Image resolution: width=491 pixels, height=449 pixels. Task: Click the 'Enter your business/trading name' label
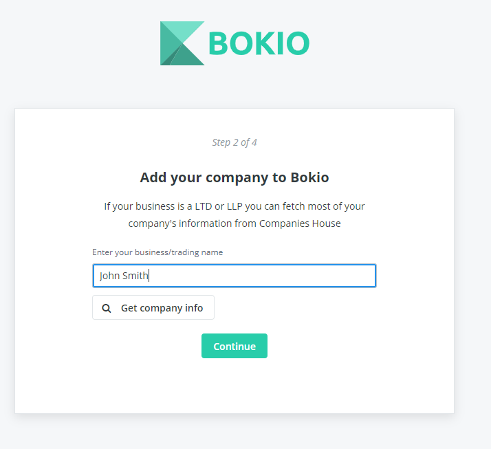tap(157, 252)
